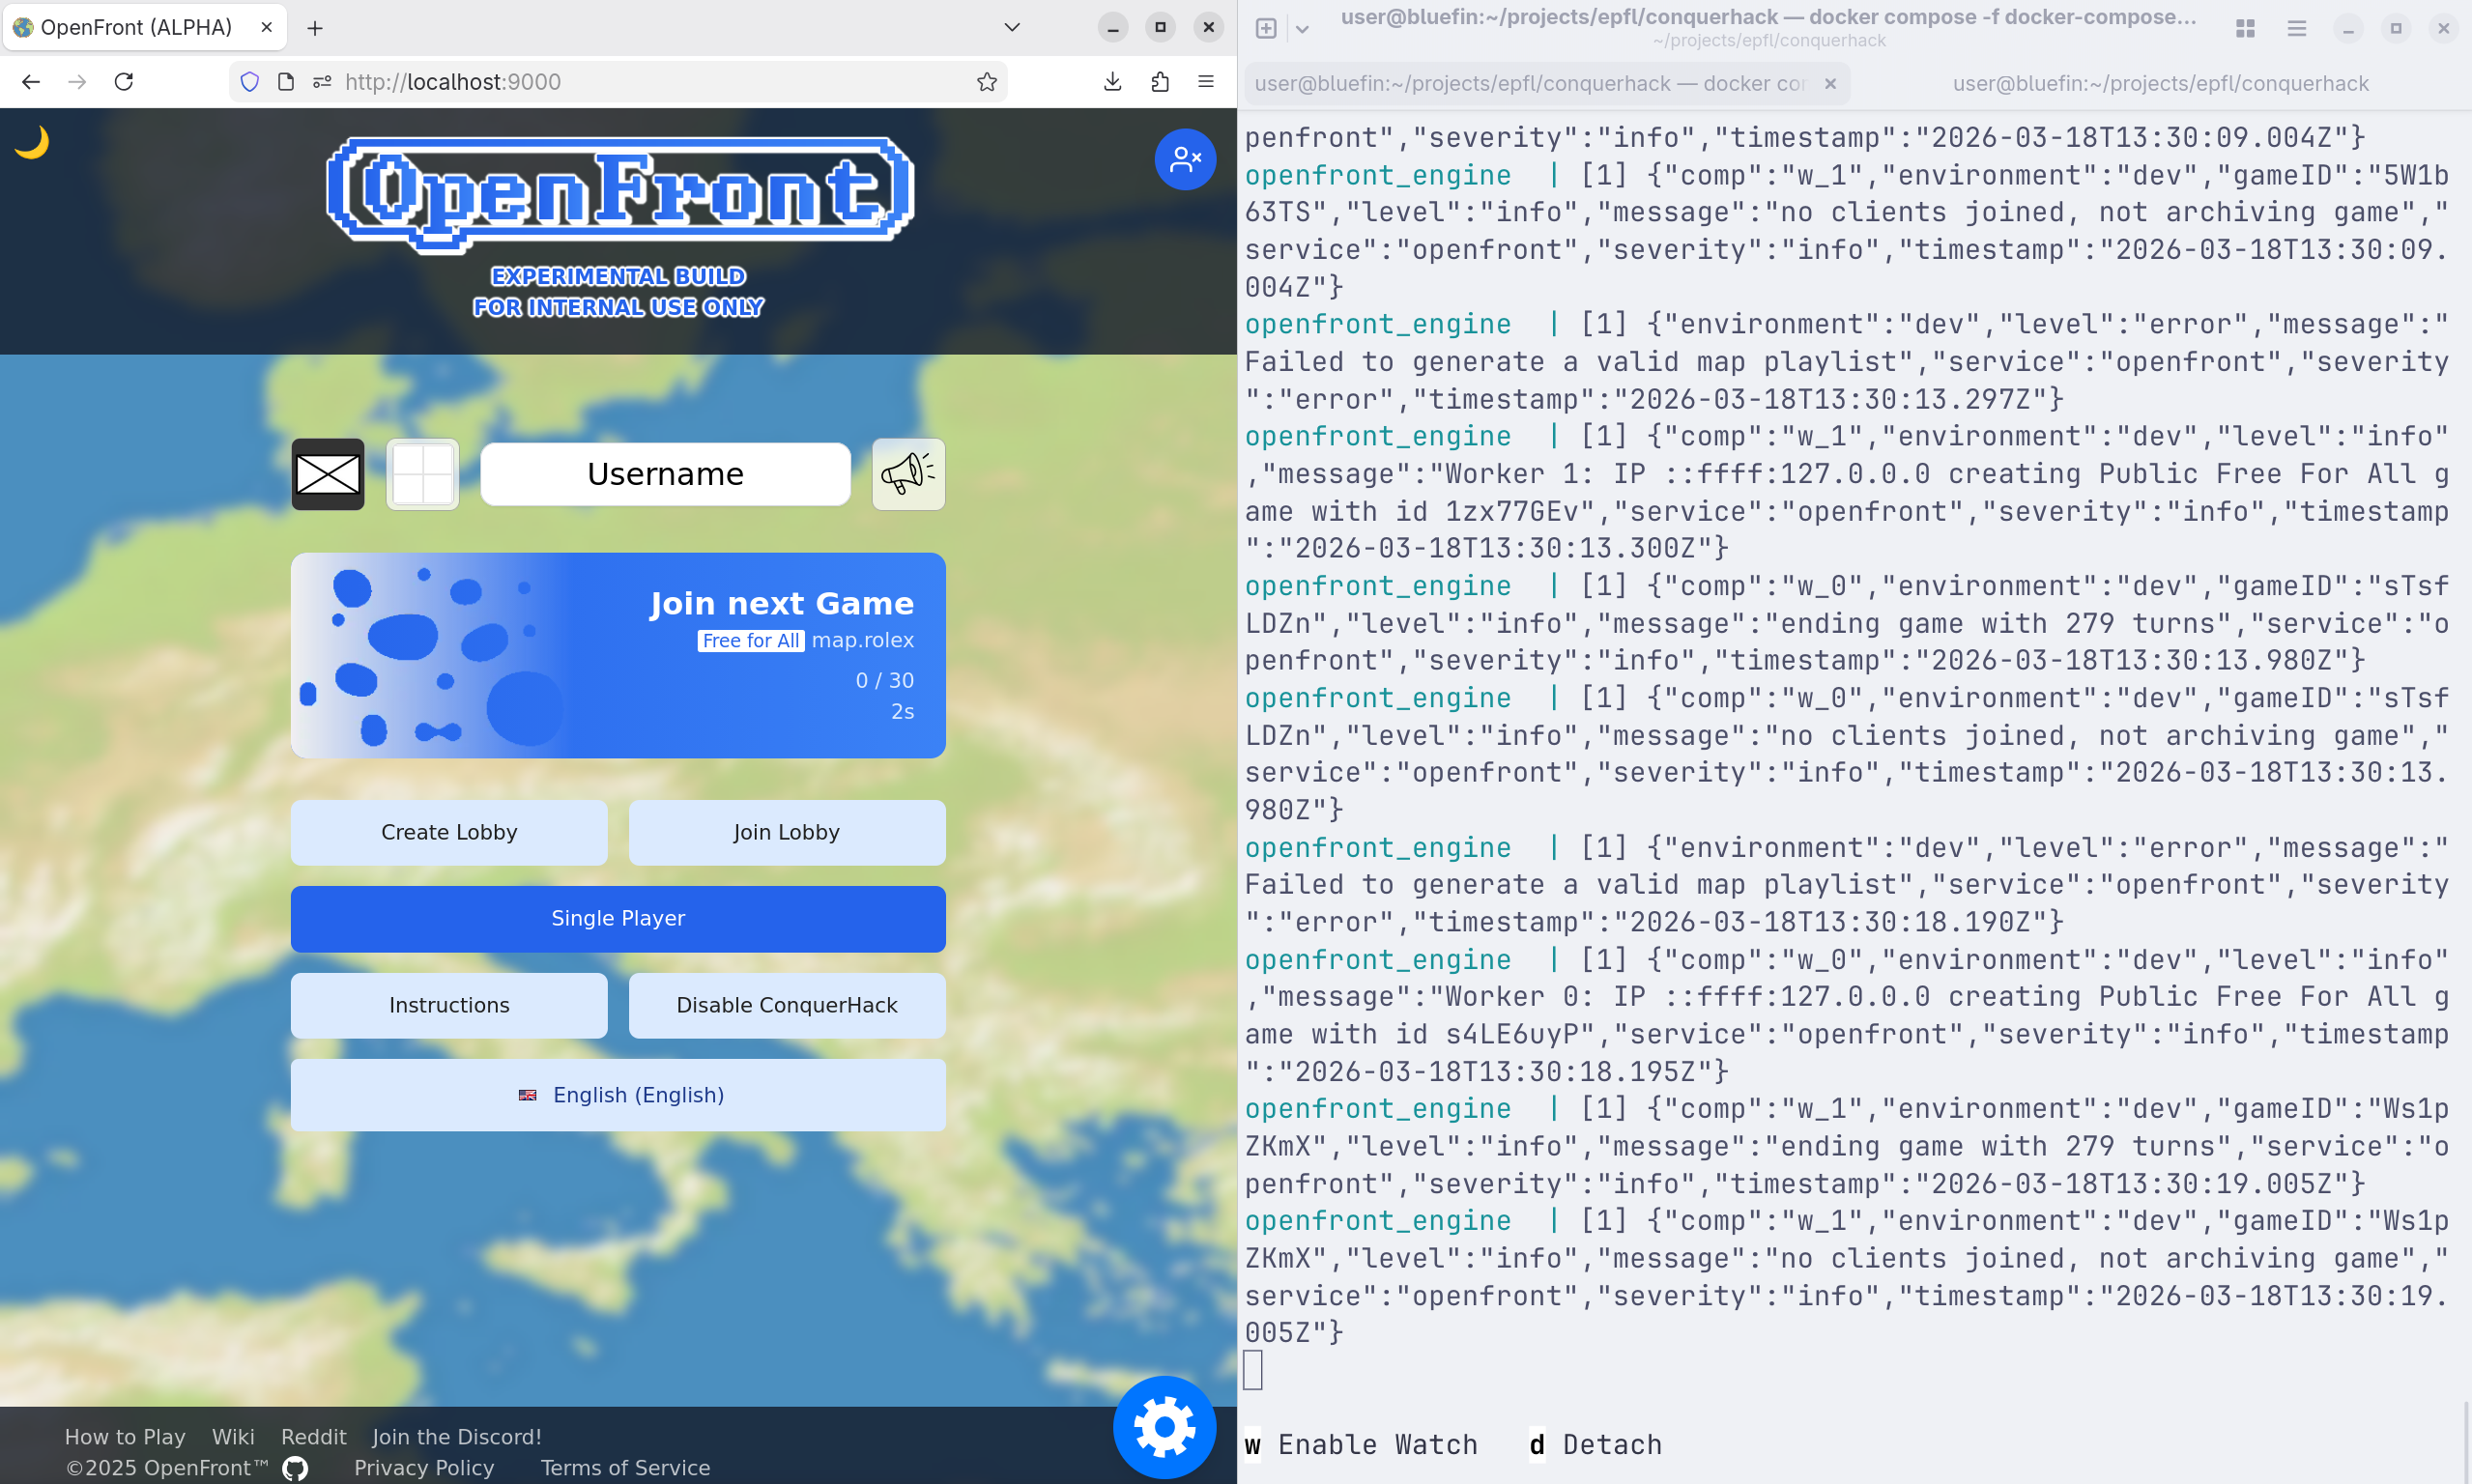Join next Game public lobby card
The image size is (2472, 1484).
[x=618, y=656]
